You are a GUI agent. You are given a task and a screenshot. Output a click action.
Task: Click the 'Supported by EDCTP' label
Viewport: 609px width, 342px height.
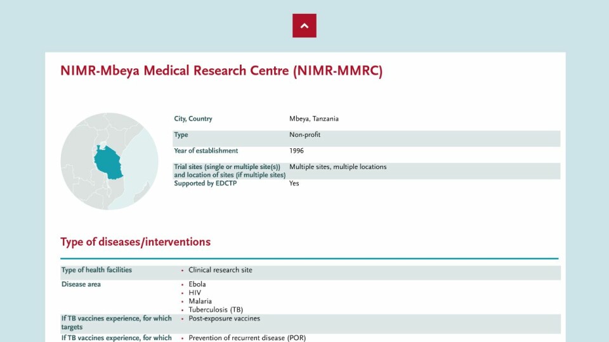[205, 184]
